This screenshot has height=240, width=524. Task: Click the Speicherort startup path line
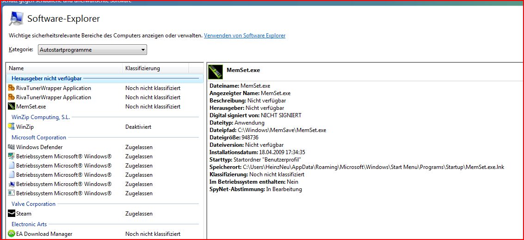click(357, 167)
